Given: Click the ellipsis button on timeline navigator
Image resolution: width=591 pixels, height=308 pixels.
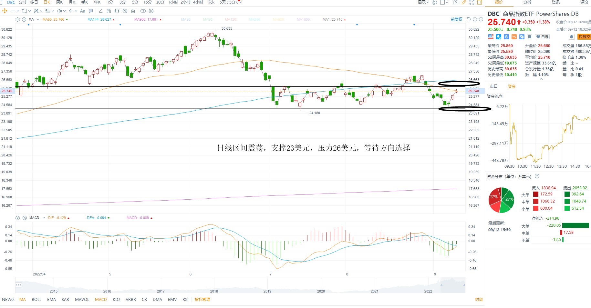Looking at the screenshot, I should coord(18,285).
